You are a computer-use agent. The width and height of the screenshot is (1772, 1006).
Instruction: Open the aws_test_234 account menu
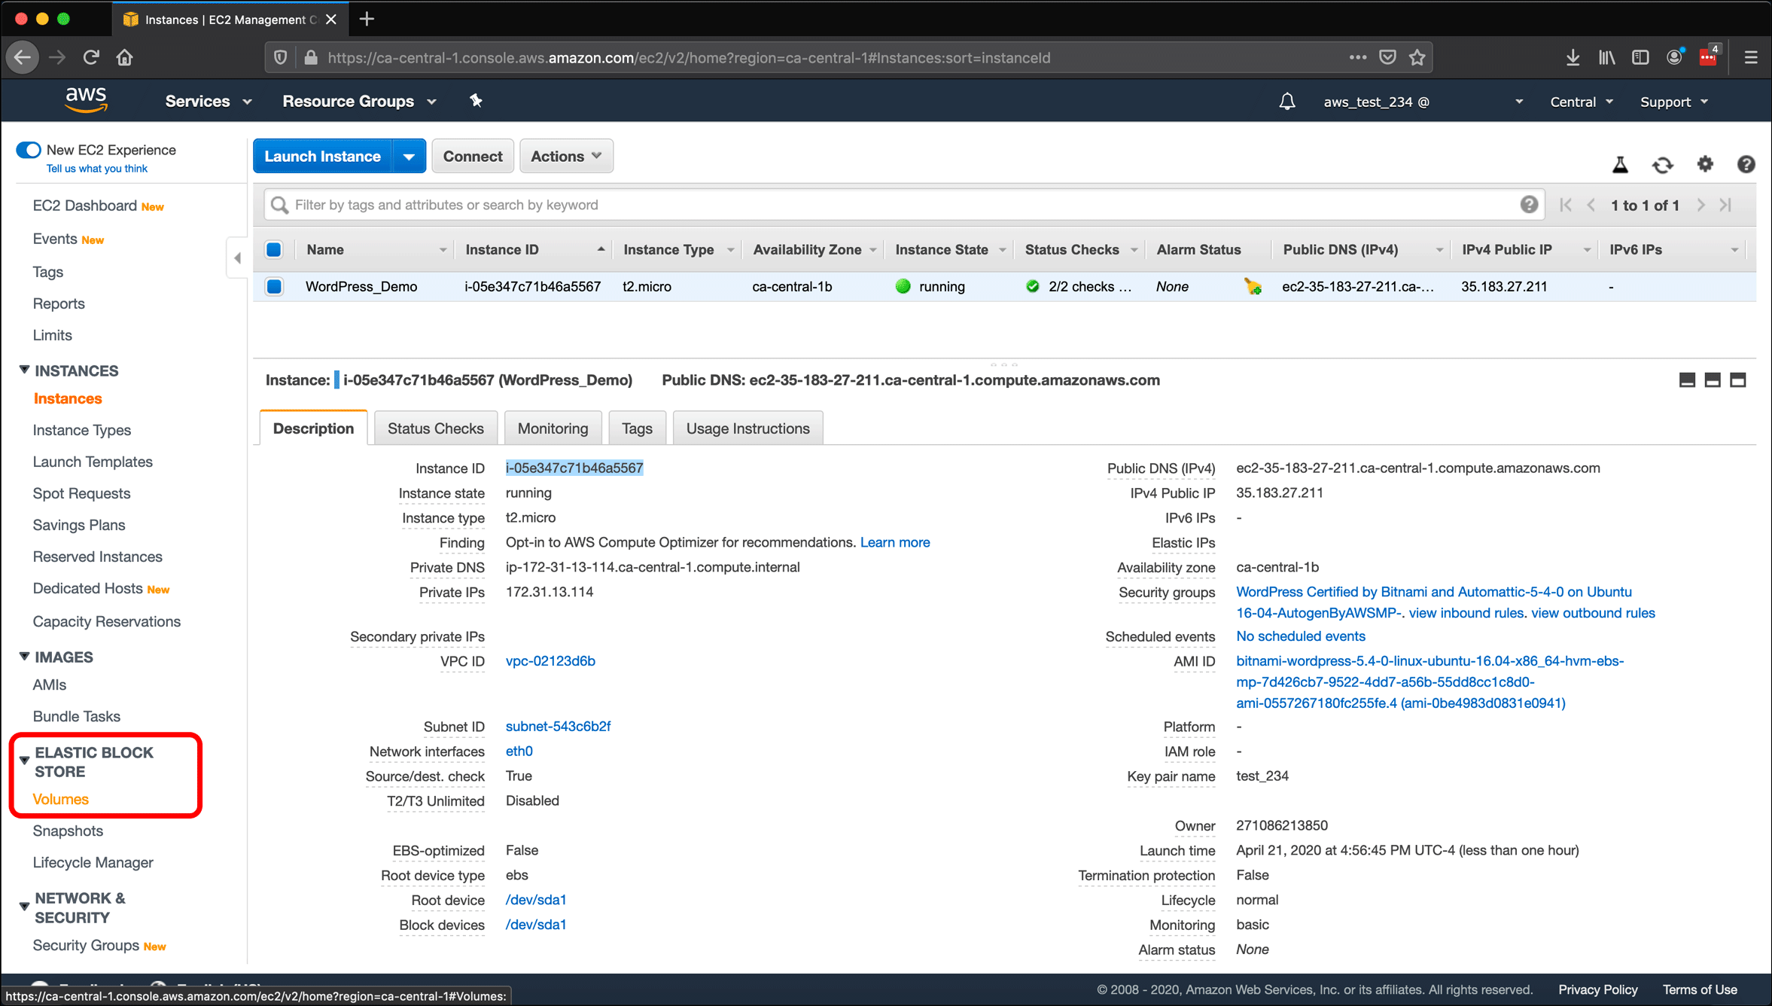[1423, 102]
